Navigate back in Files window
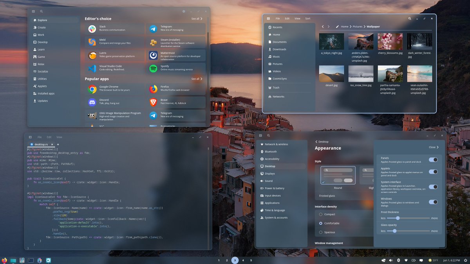The width and height of the screenshot is (470, 264). 323,27
